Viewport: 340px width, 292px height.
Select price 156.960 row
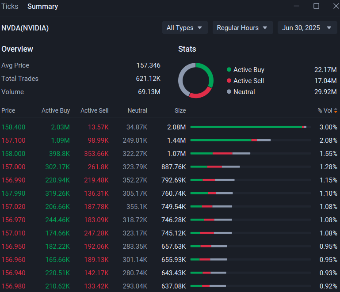(x=169, y=259)
